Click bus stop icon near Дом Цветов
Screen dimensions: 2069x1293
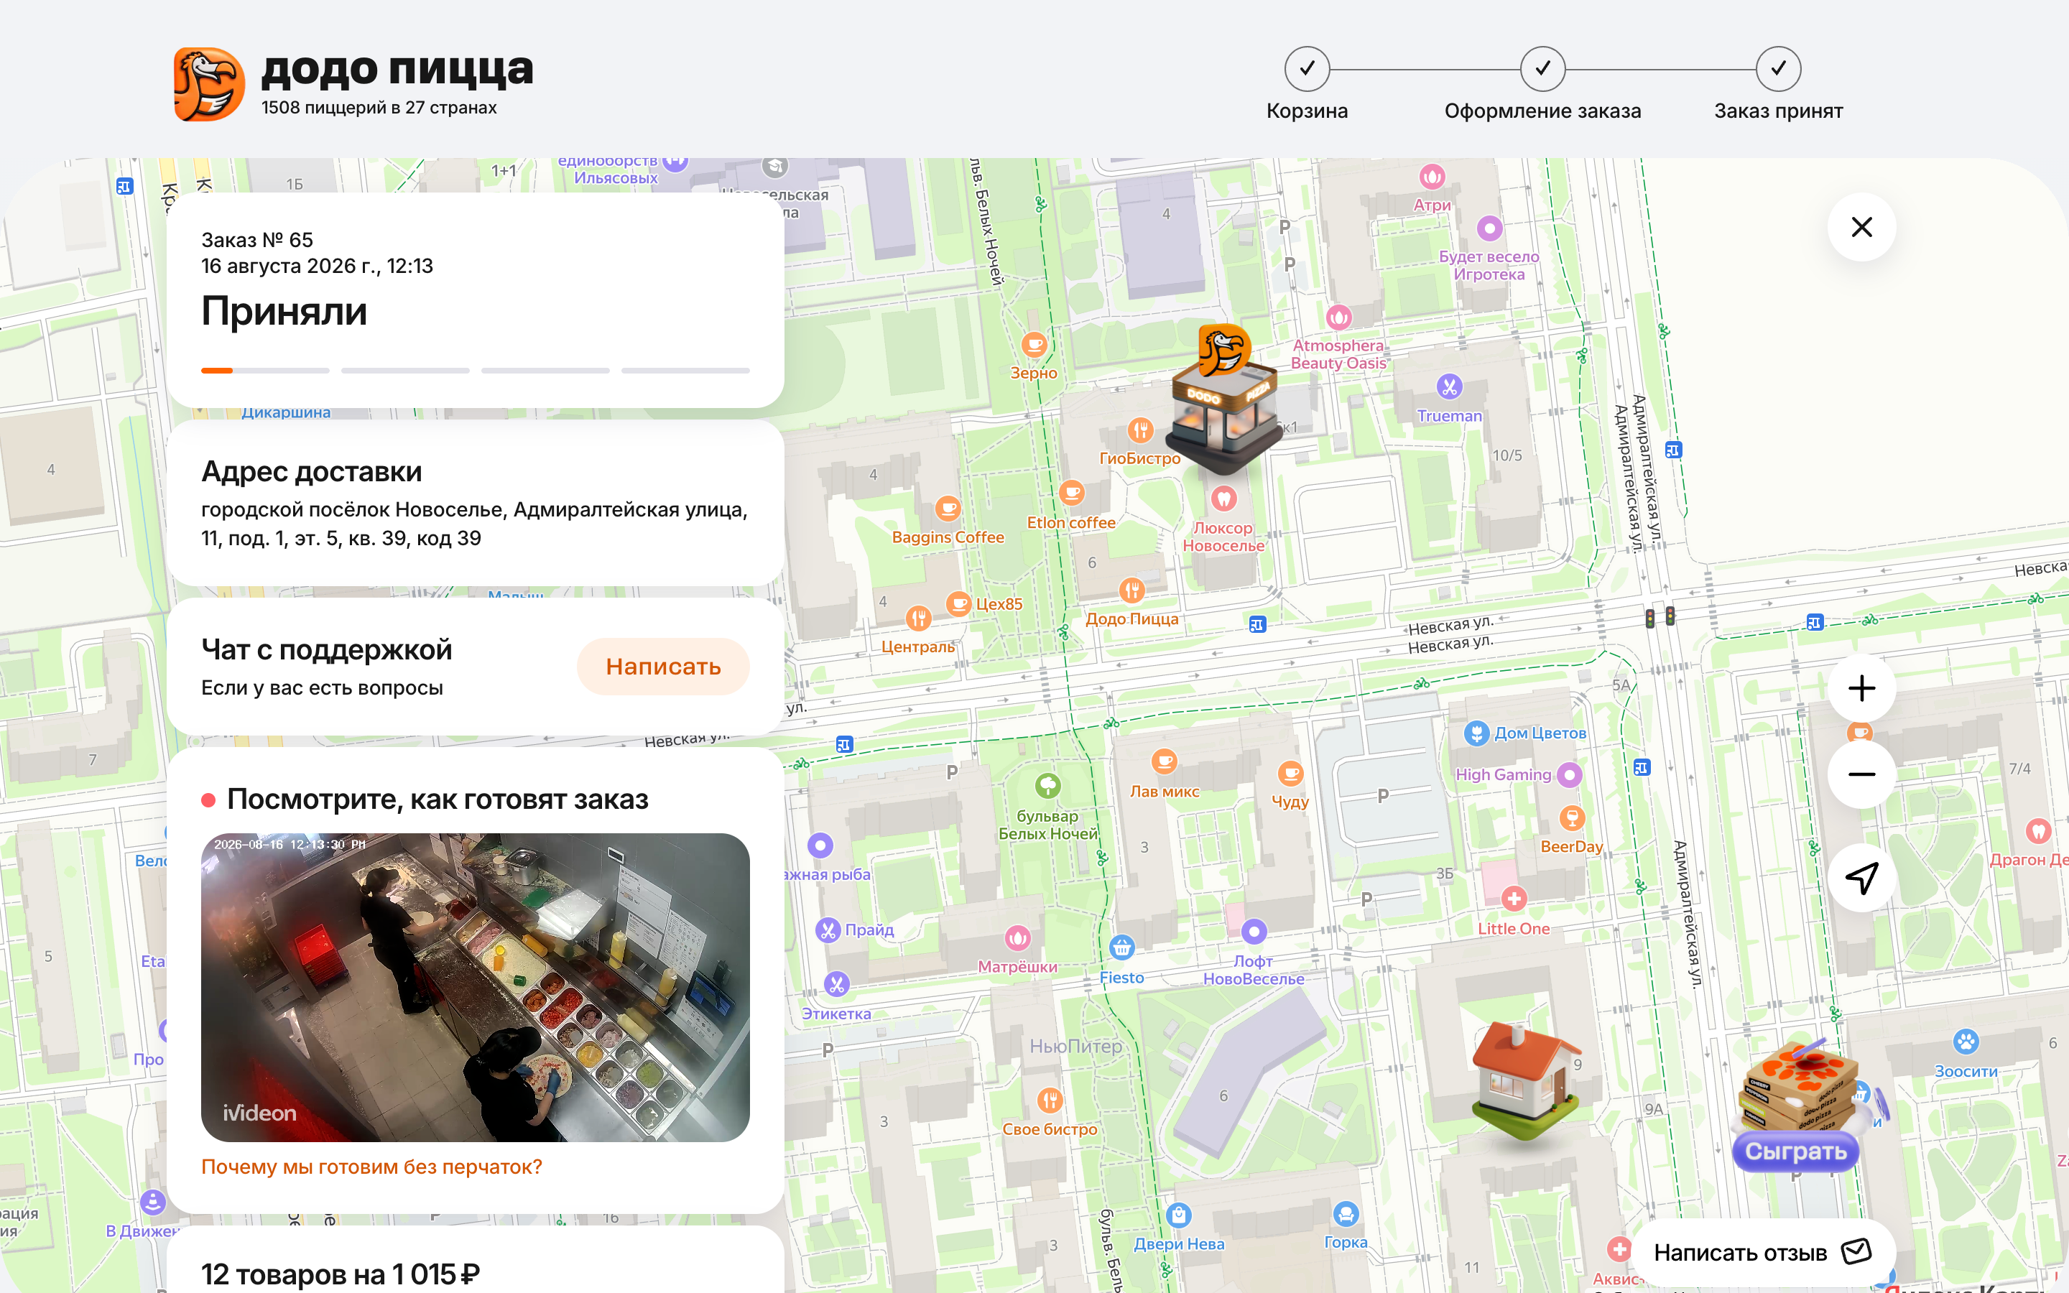[x=1642, y=767]
